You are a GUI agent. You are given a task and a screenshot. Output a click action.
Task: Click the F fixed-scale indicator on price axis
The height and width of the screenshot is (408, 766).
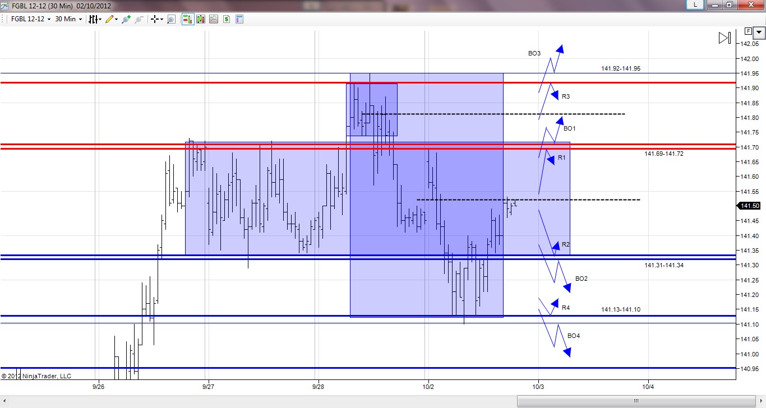748,31
